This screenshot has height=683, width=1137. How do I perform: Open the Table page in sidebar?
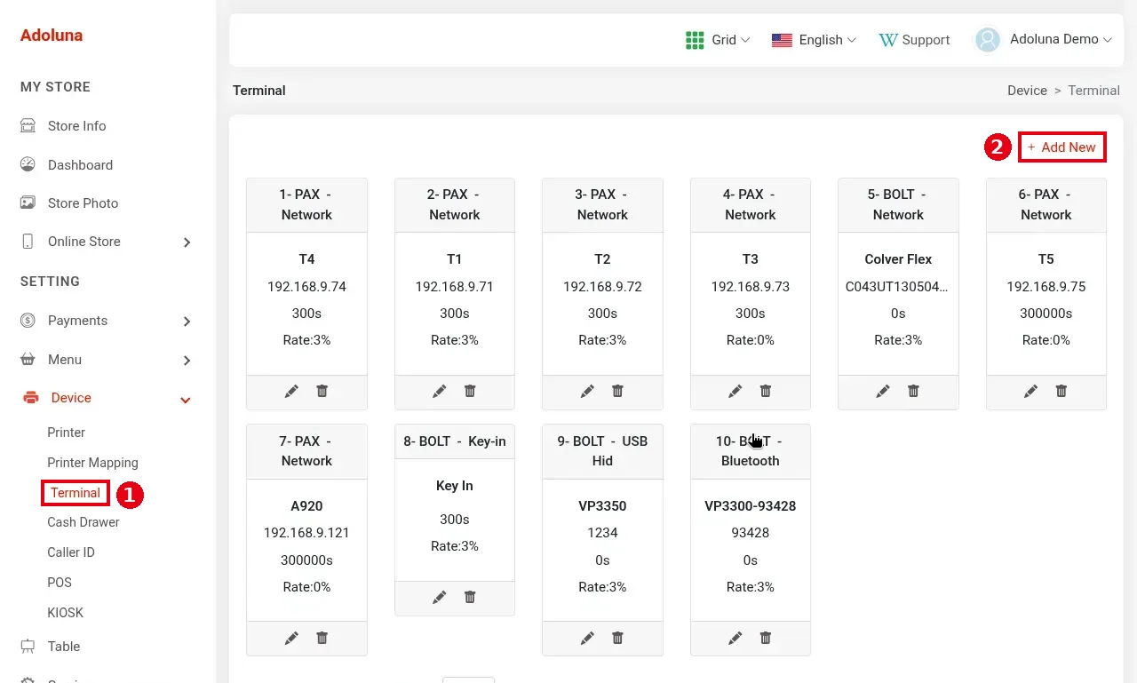click(x=64, y=647)
